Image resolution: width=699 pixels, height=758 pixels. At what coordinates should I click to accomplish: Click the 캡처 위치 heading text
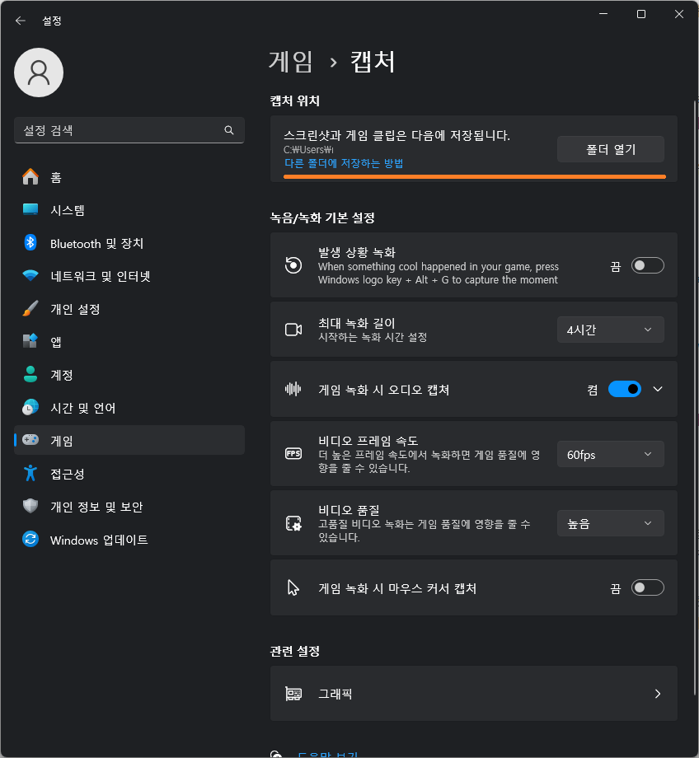(x=294, y=101)
